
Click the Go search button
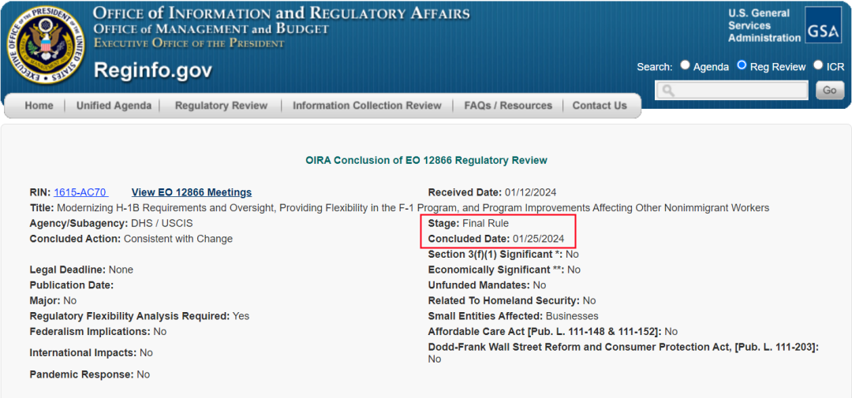pyautogui.click(x=830, y=90)
